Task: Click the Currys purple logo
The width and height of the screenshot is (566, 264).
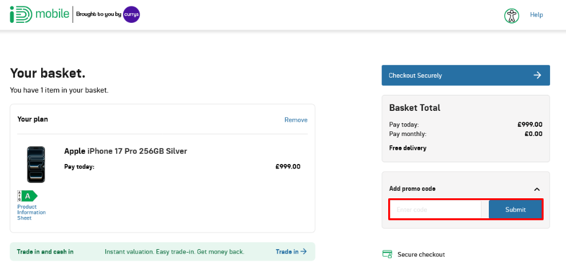Action: (131, 14)
